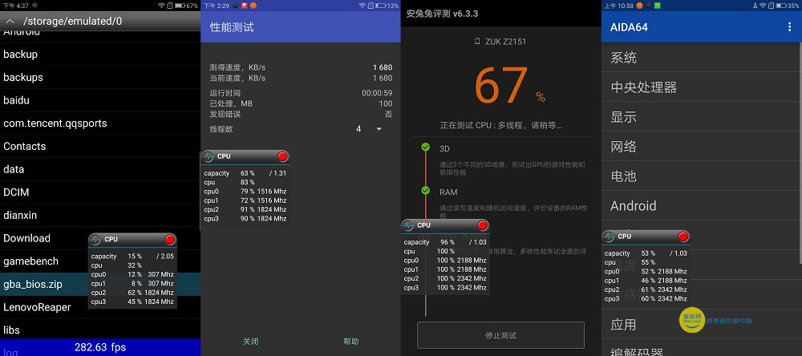Open the 网络 category in AIDA64

click(x=702, y=146)
